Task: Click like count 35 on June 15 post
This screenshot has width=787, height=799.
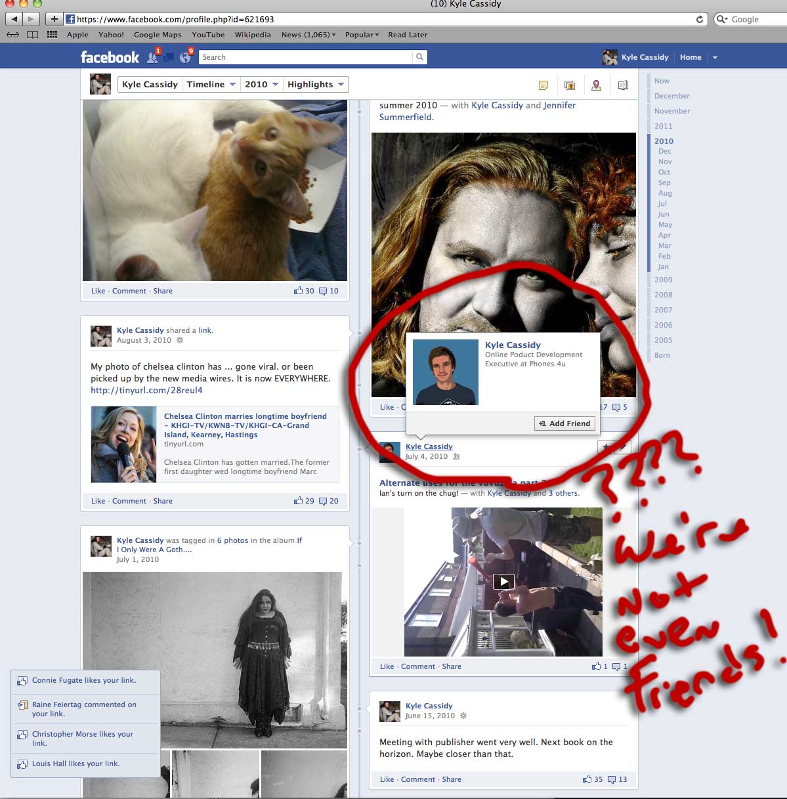Action: click(593, 779)
